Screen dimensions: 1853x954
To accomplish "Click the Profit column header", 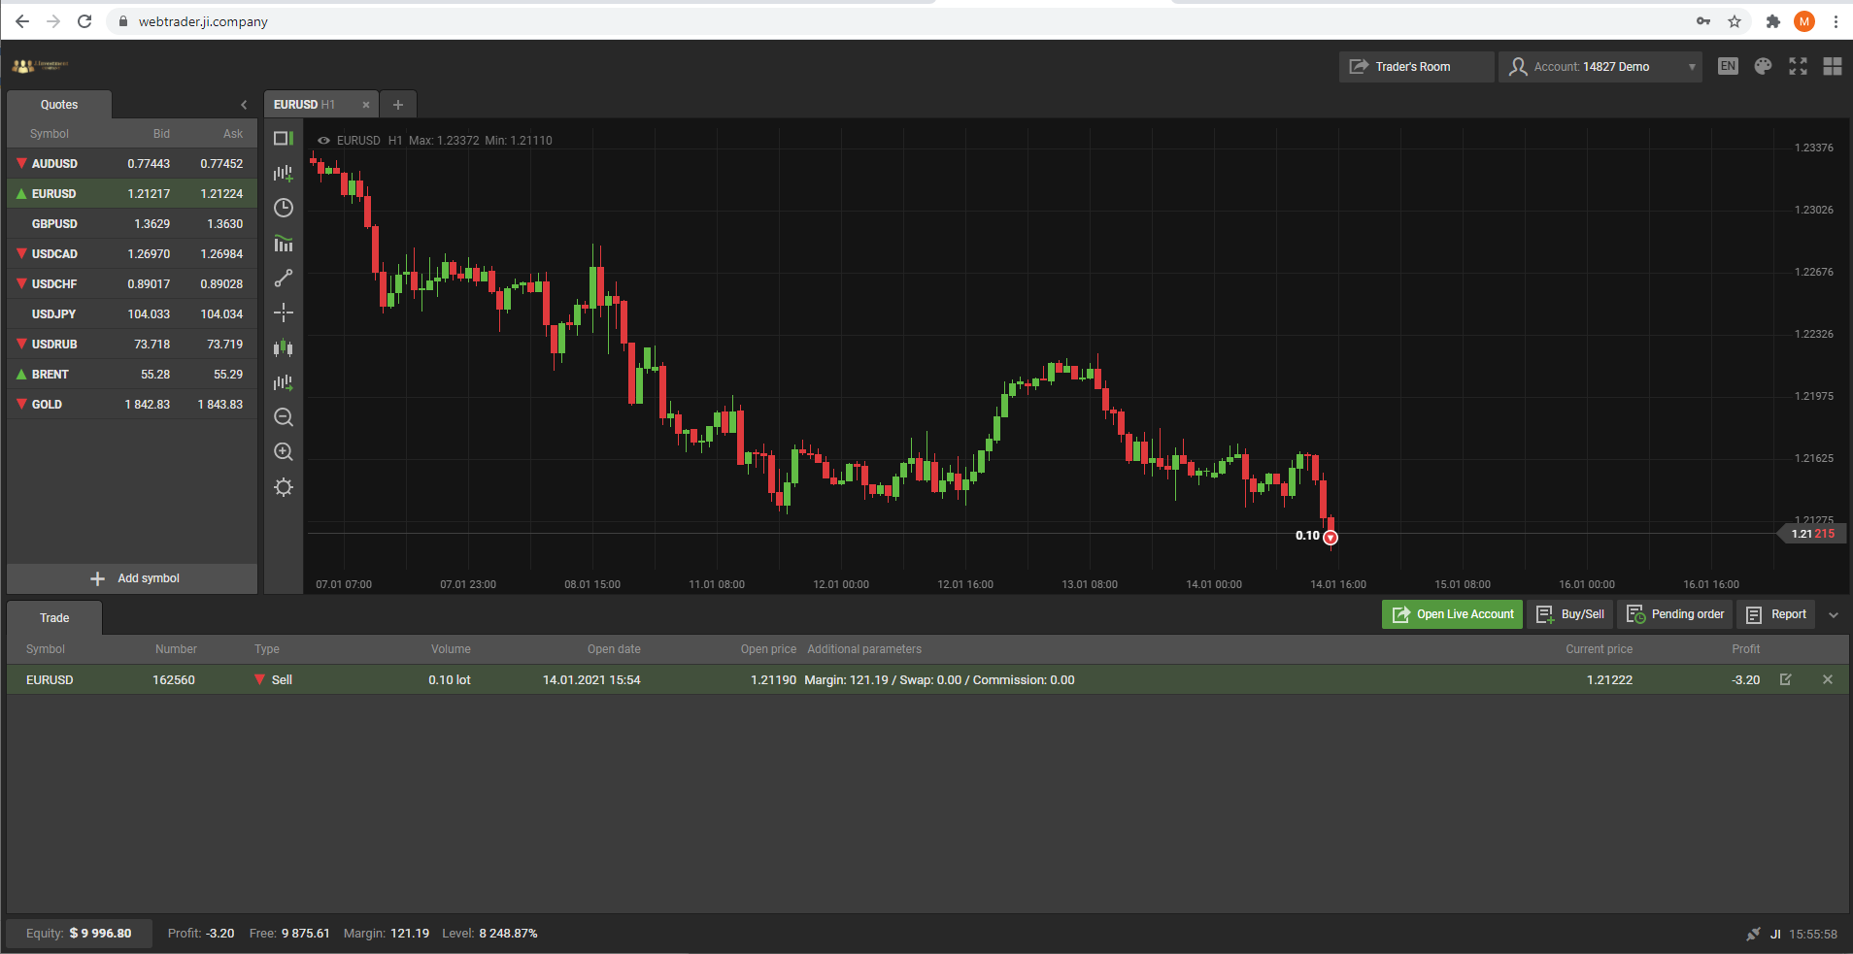I will click(1745, 649).
